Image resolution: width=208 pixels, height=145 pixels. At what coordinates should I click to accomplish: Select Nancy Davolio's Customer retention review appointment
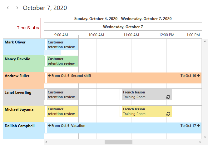(61, 61)
